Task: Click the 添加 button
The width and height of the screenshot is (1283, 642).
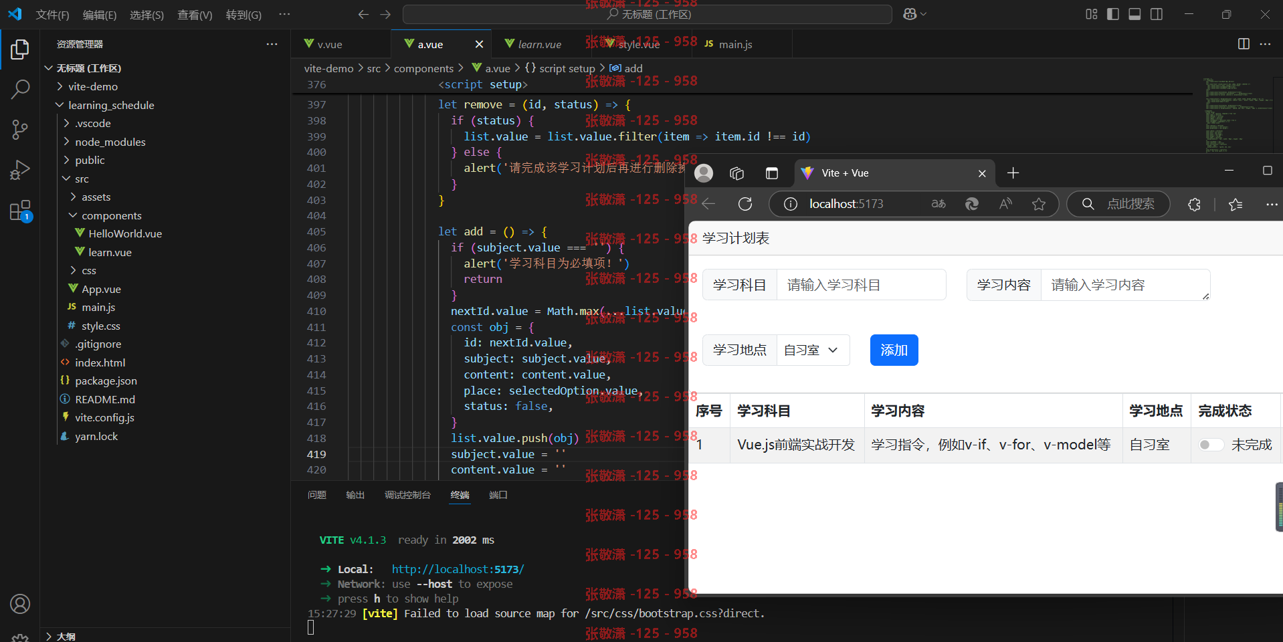Action: pos(894,350)
